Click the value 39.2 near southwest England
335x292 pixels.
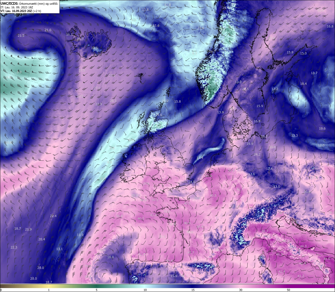click(155, 200)
